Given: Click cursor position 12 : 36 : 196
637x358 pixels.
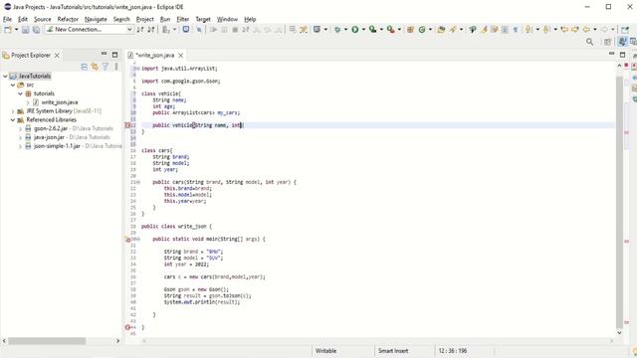Looking at the screenshot, I should pos(452,351).
